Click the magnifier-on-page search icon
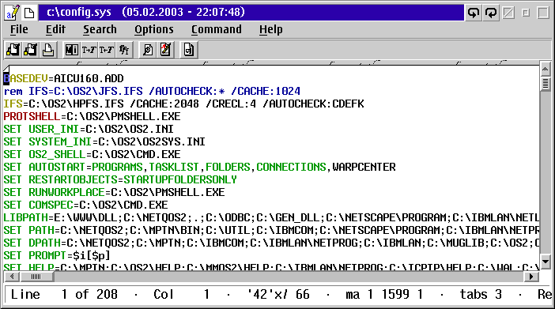Image resolution: width=555 pixels, height=309 pixels. coord(148,50)
